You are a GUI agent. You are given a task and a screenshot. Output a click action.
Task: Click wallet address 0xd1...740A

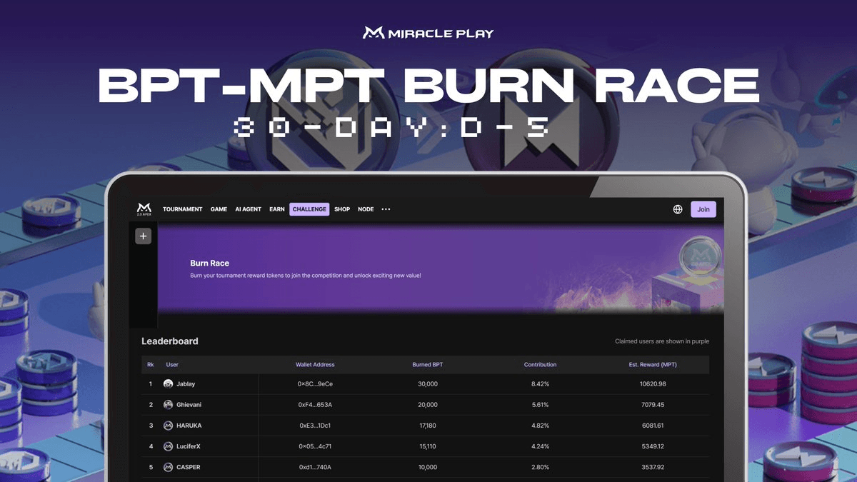[x=315, y=467]
